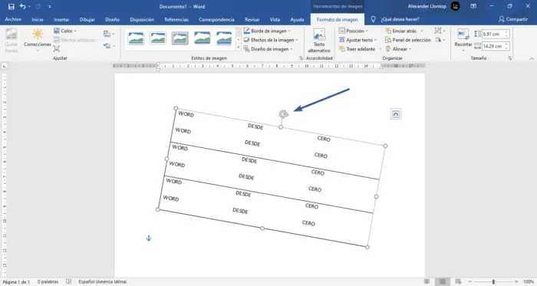Open the Posición dropdown
Image resolution: width=537 pixels, height=286 pixels.
pyautogui.click(x=354, y=31)
